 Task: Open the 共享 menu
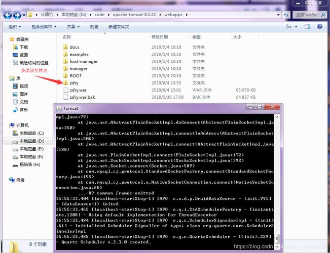pos(73,27)
